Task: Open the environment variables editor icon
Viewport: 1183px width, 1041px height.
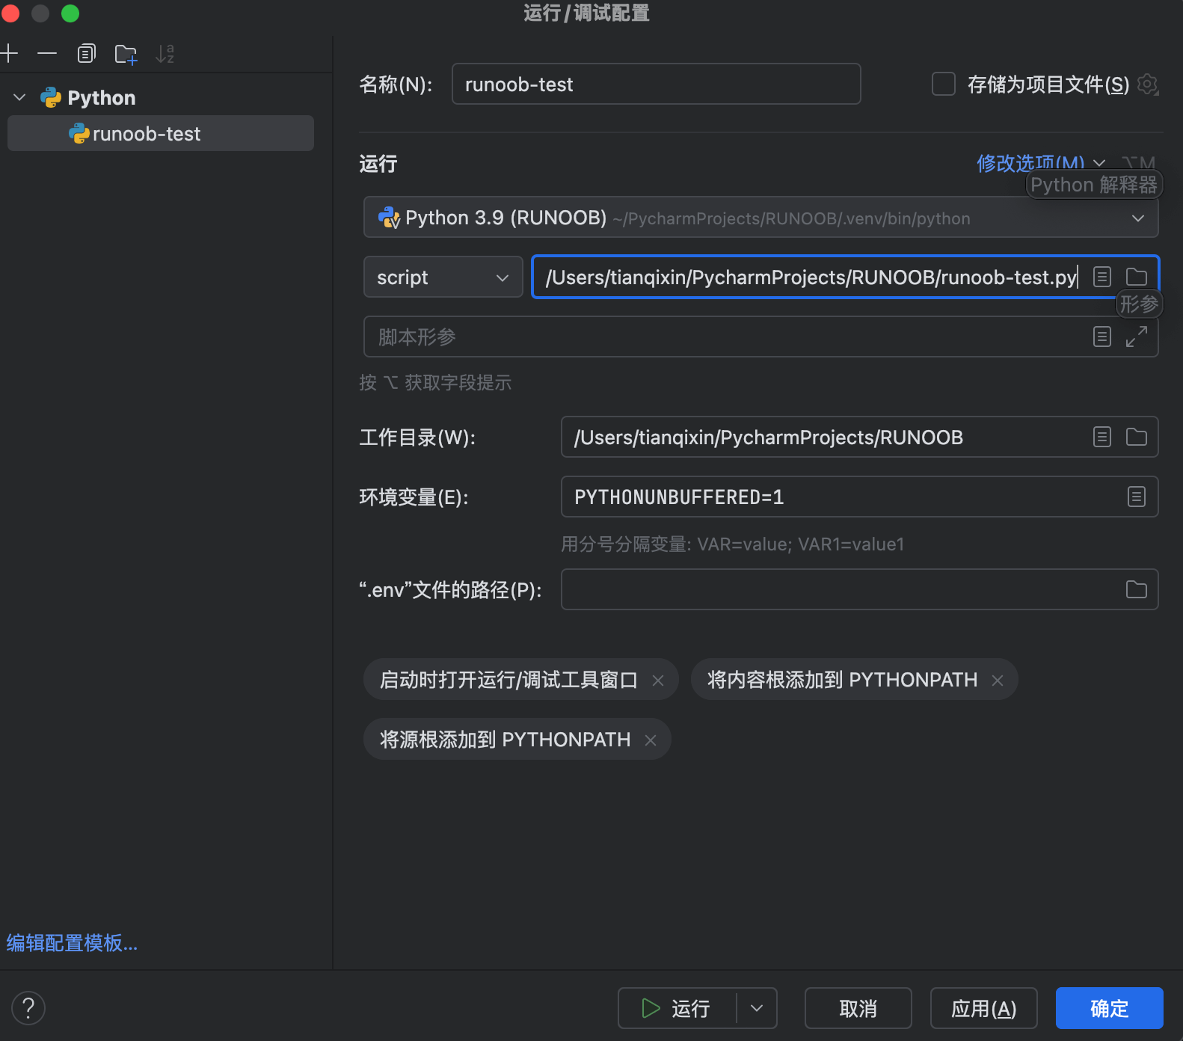Action: [x=1136, y=497]
